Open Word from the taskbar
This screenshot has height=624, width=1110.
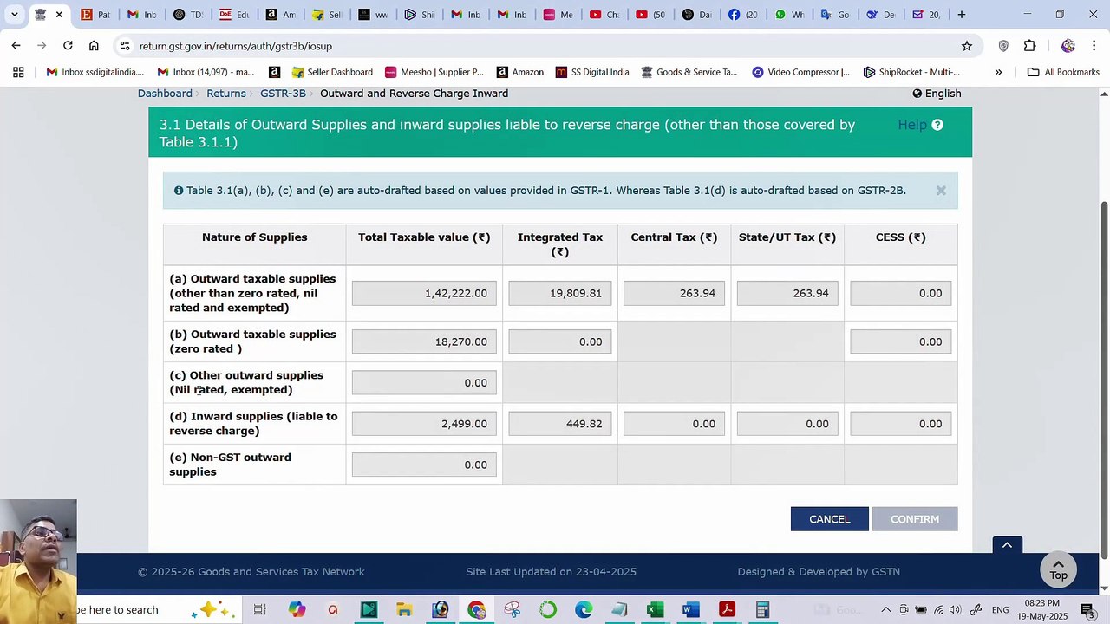691,610
